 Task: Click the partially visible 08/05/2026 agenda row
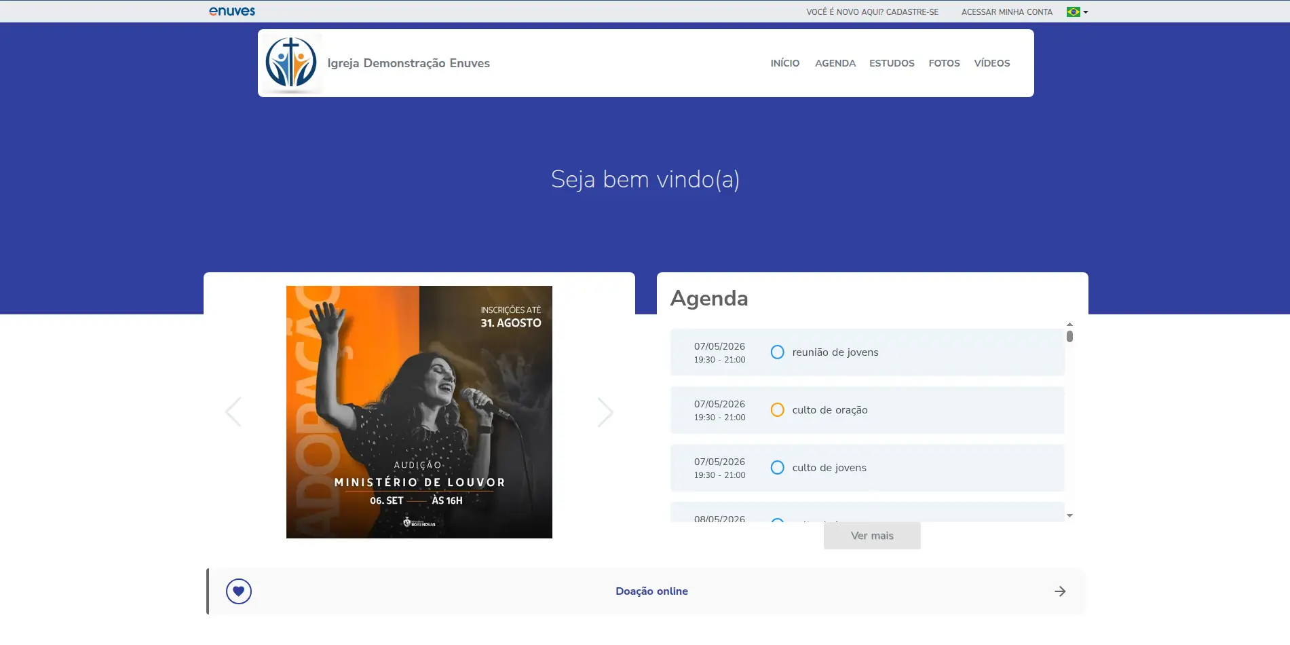[x=867, y=513]
